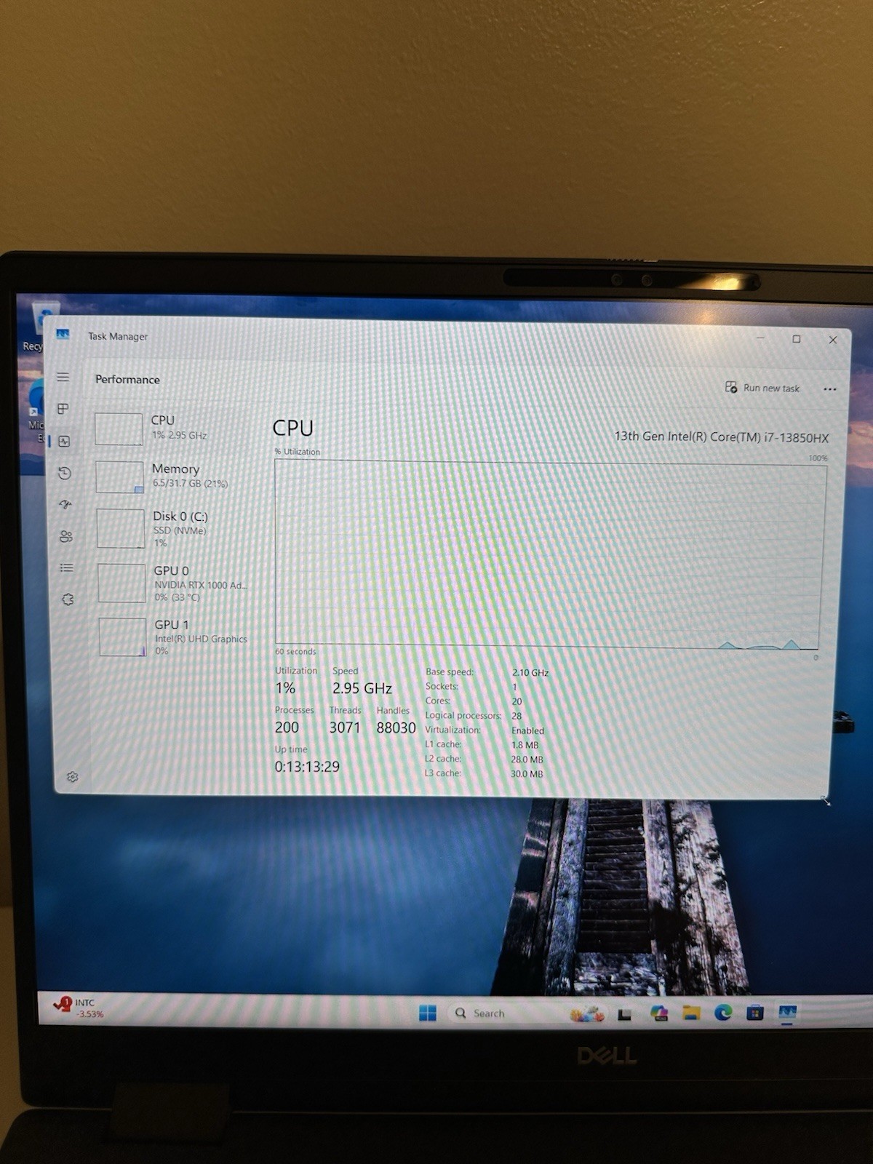Open the Users page icon
873x1164 pixels.
click(66, 536)
